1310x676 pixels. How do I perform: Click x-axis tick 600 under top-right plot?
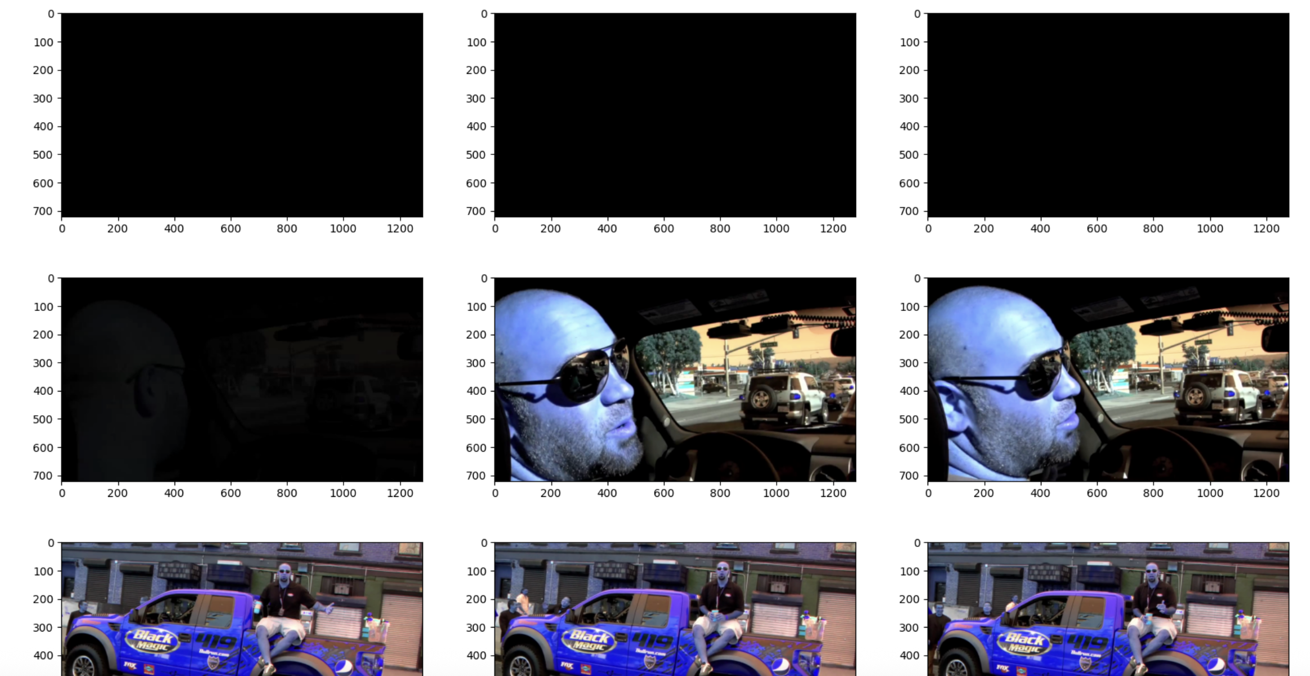tap(1097, 229)
